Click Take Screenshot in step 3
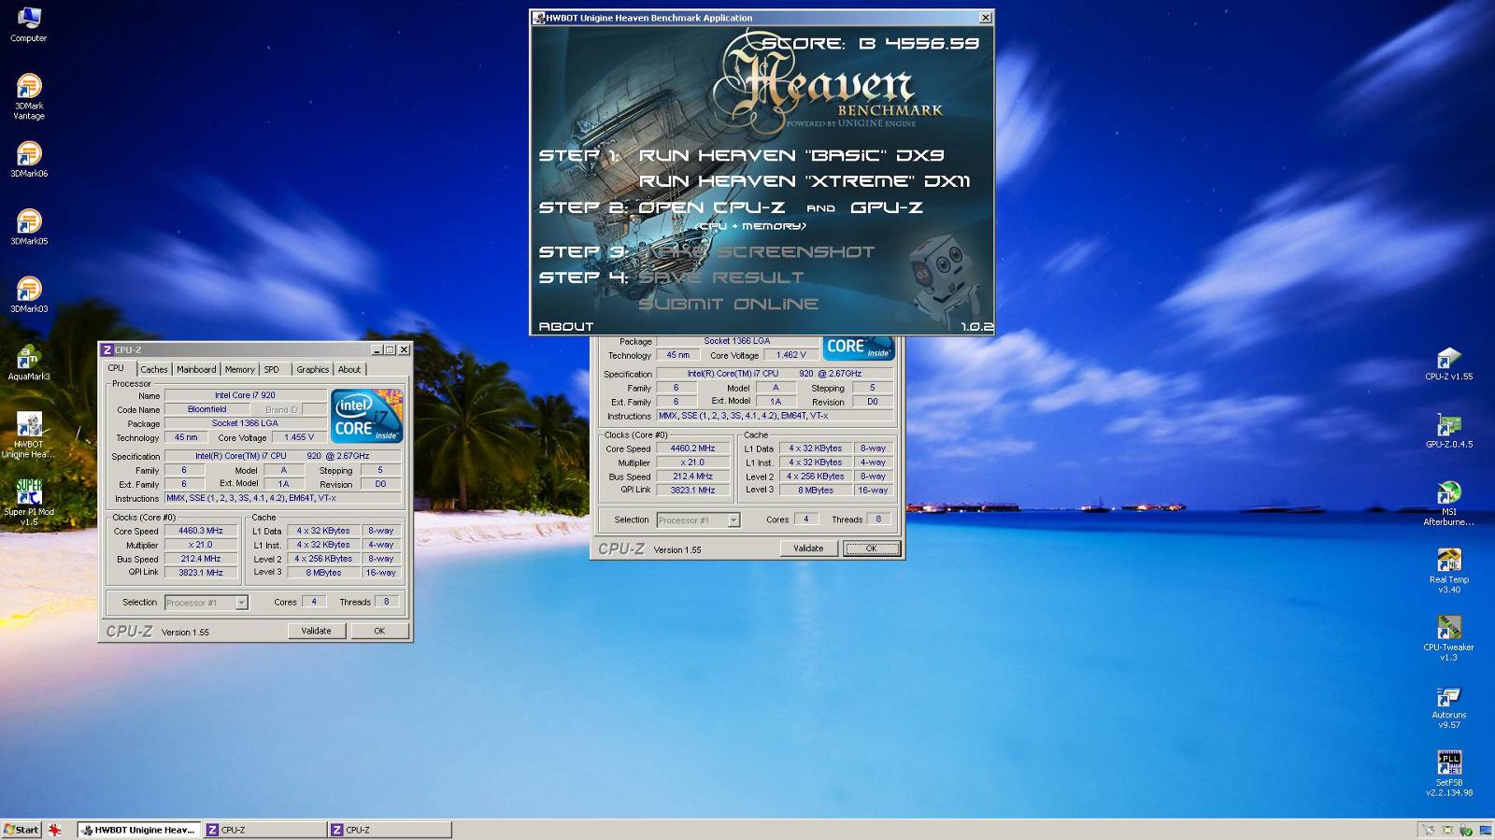 point(757,251)
